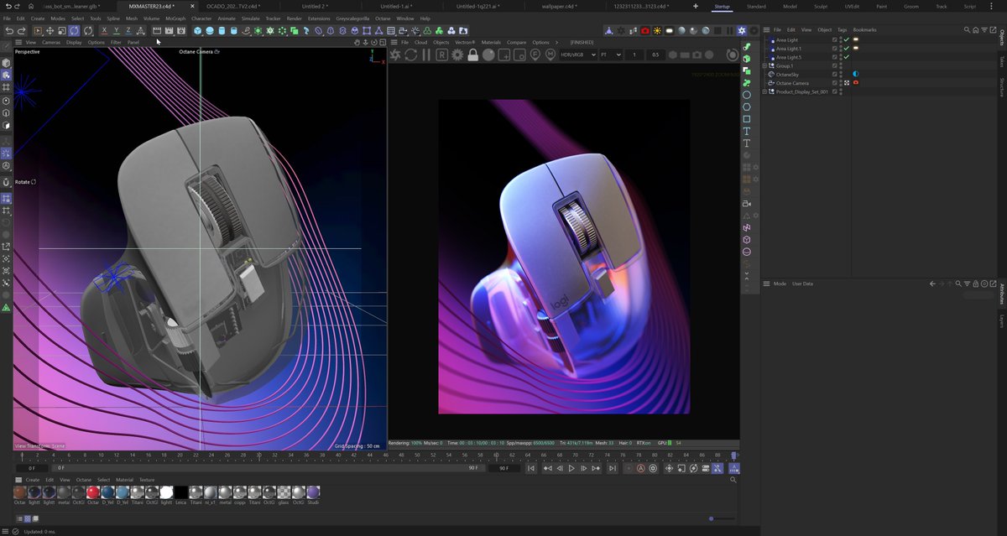Screen dimensions: 1007x536
Task: Open Object Manager Tags menu
Action: (x=842, y=29)
